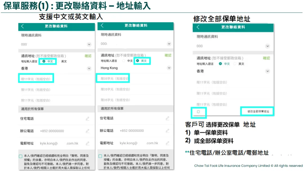The height and width of the screenshot is (171, 304).
Task: Edit 電郵地址 via pencil icon in left screen
Action: [x=88, y=143]
